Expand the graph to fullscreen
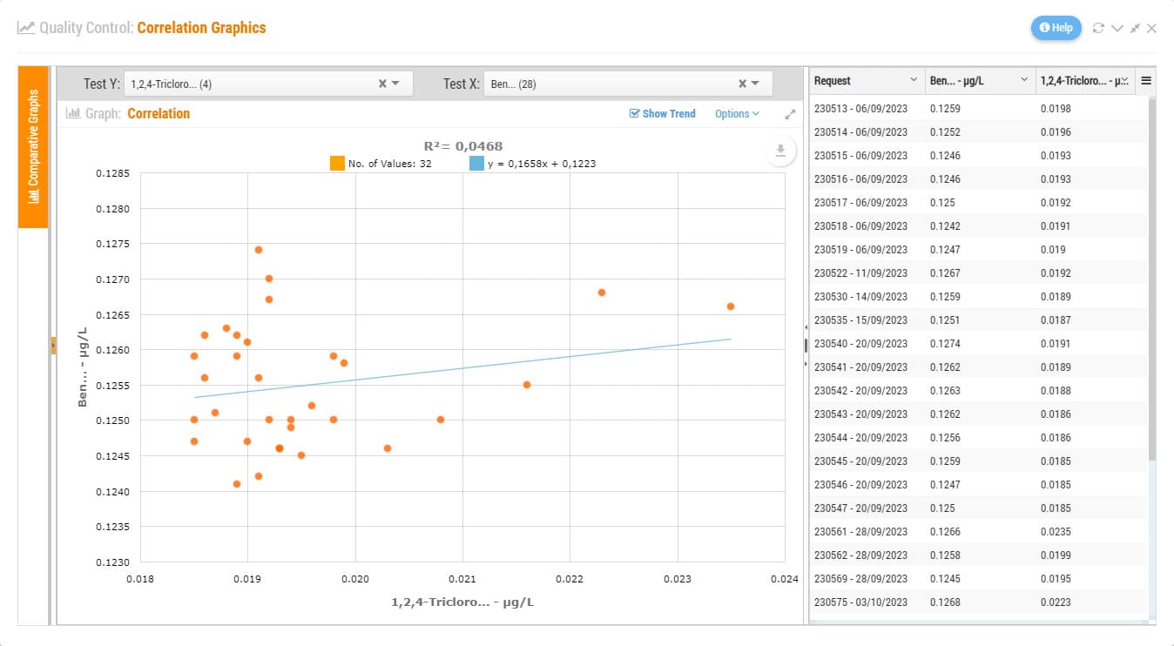The width and height of the screenshot is (1174, 646). pos(790,114)
